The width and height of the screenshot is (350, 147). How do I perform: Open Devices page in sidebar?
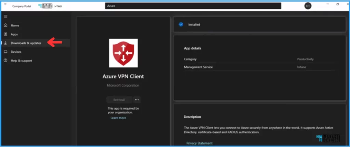click(x=16, y=52)
